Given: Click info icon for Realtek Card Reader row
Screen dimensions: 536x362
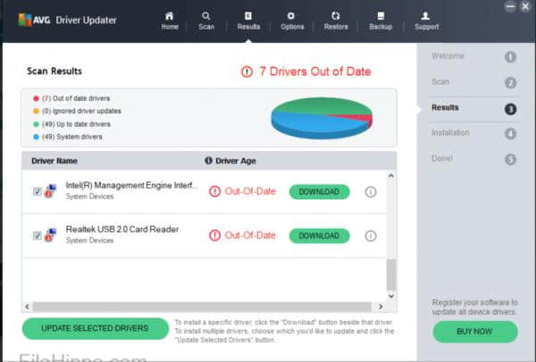Looking at the screenshot, I should [371, 235].
